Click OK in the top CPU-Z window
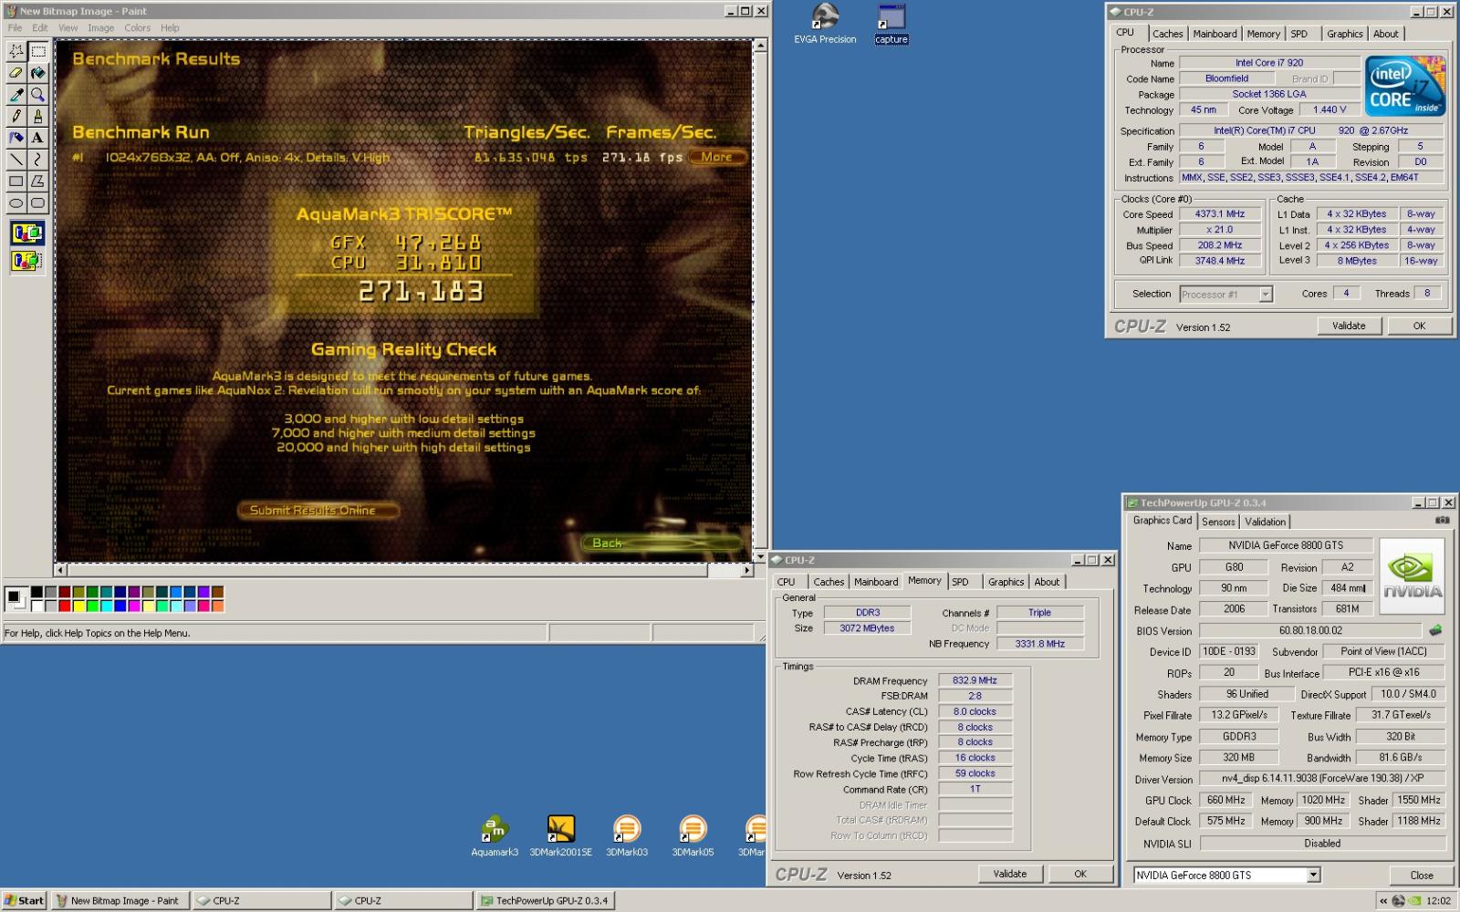The image size is (1460, 912). 1419,326
